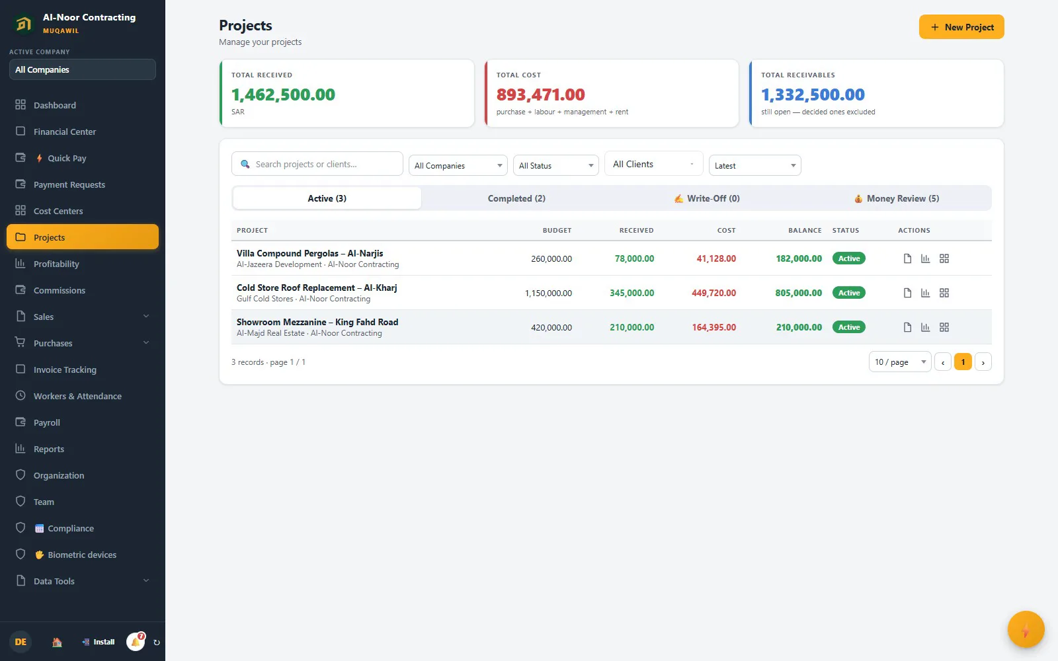Click the DE user avatar
Screen dimensions: 1058x661
point(20,642)
